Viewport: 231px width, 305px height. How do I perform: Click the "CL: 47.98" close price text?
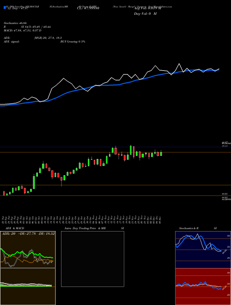pos(88,8)
